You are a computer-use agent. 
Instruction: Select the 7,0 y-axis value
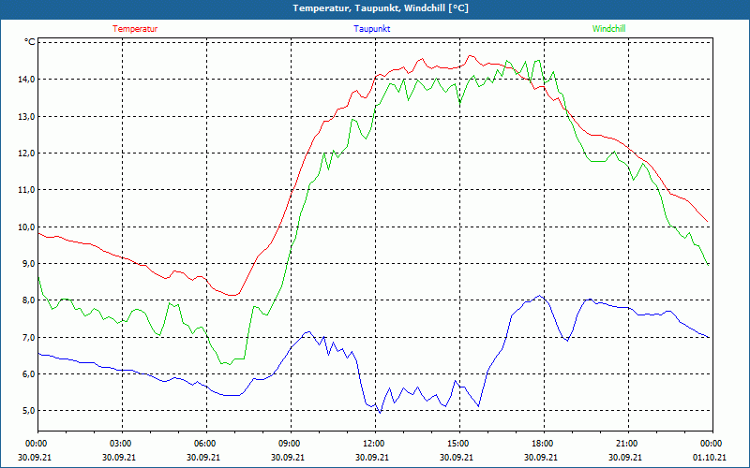pos(28,338)
